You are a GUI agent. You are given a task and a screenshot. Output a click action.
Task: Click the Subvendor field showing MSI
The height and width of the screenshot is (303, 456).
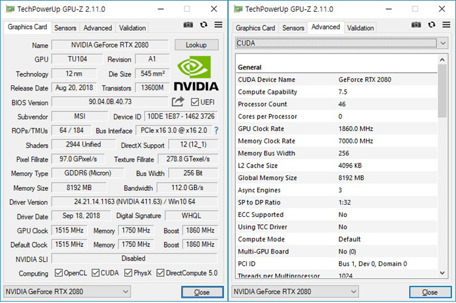click(x=79, y=117)
